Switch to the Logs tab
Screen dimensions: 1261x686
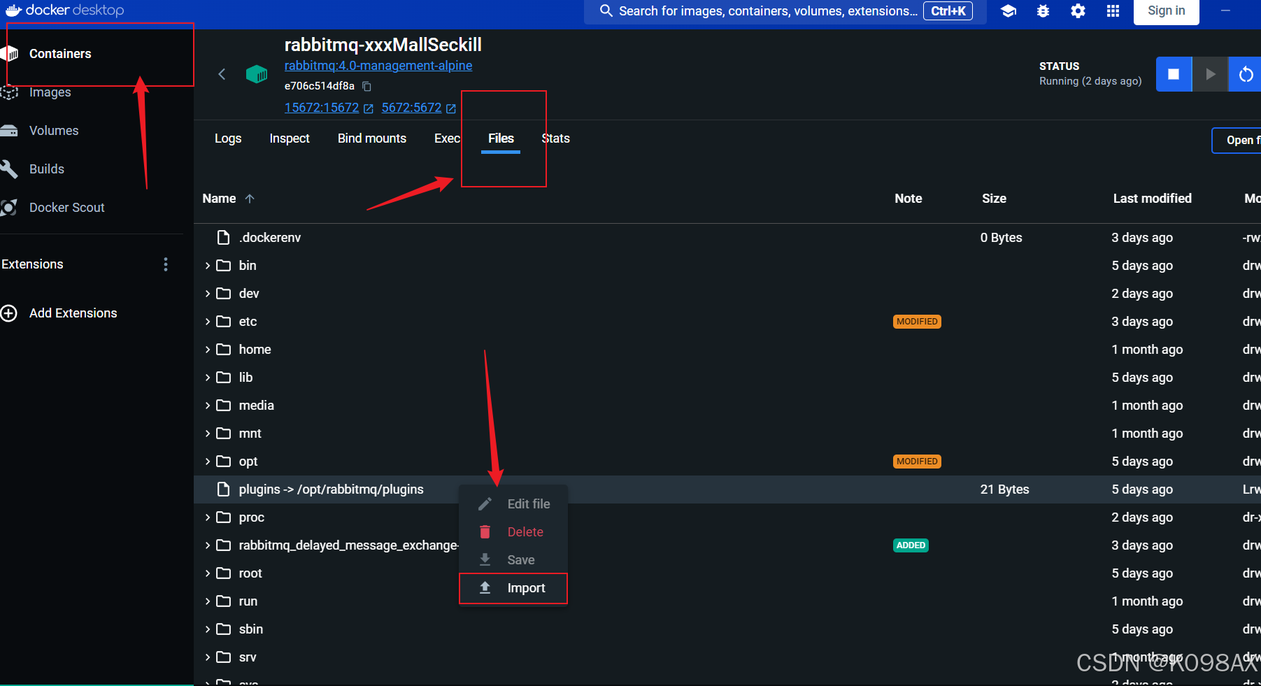pyautogui.click(x=228, y=138)
